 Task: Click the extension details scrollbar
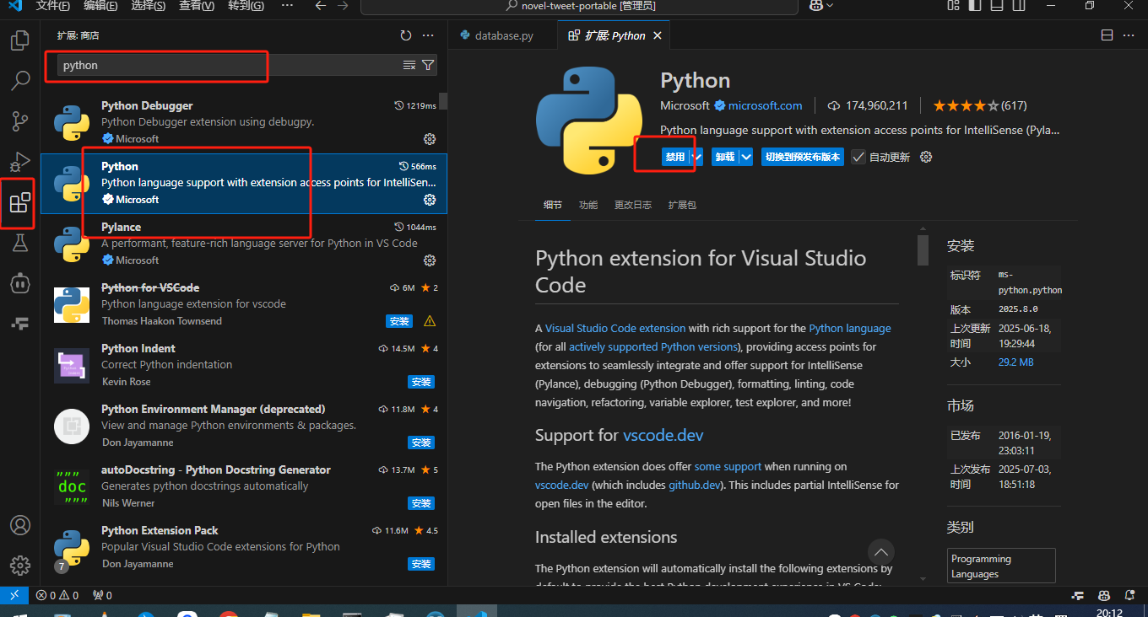click(x=923, y=249)
